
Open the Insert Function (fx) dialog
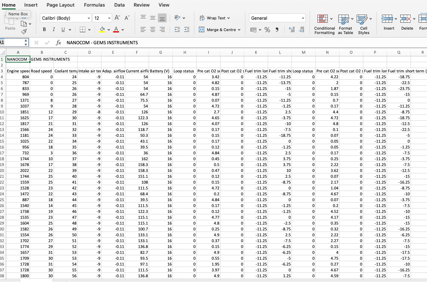(58, 43)
